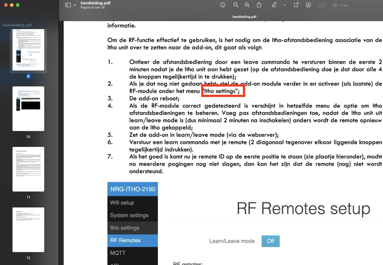Open sidebar view options dropdown
Screen dimensions: 383x265
(75, 5)
